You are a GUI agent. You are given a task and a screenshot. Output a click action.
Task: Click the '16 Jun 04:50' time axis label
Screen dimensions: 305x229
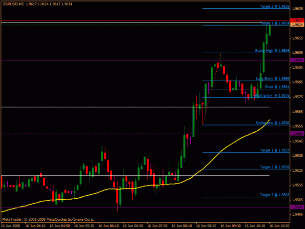point(60,226)
